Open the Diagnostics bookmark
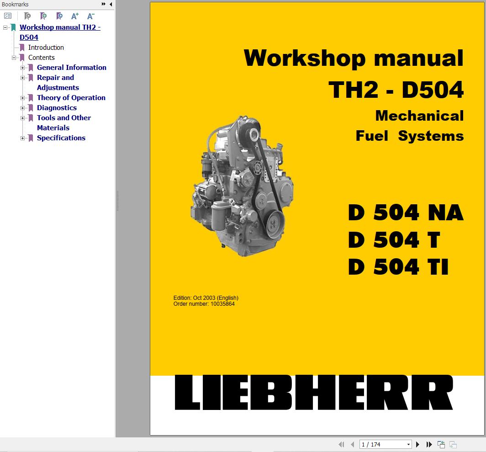This screenshot has height=452, width=486. tap(57, 108)
